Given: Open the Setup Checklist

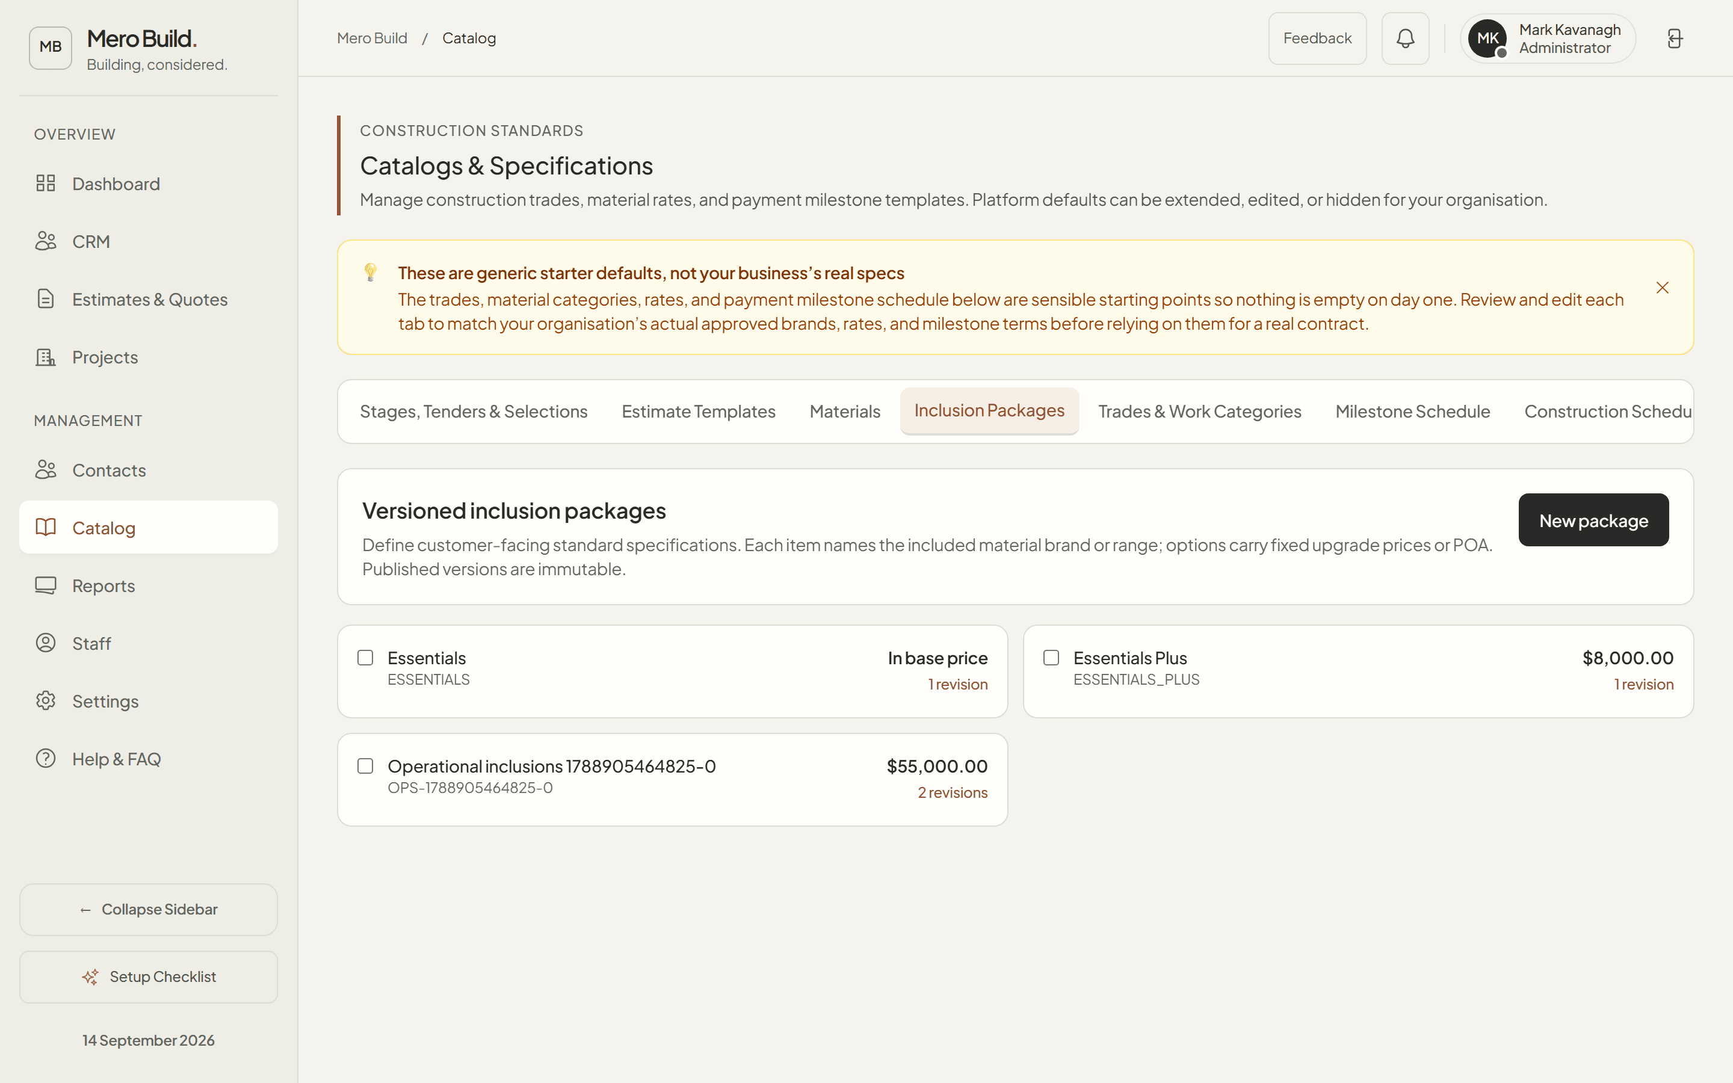Looking at the screenshot, I should tap(148, 977).
